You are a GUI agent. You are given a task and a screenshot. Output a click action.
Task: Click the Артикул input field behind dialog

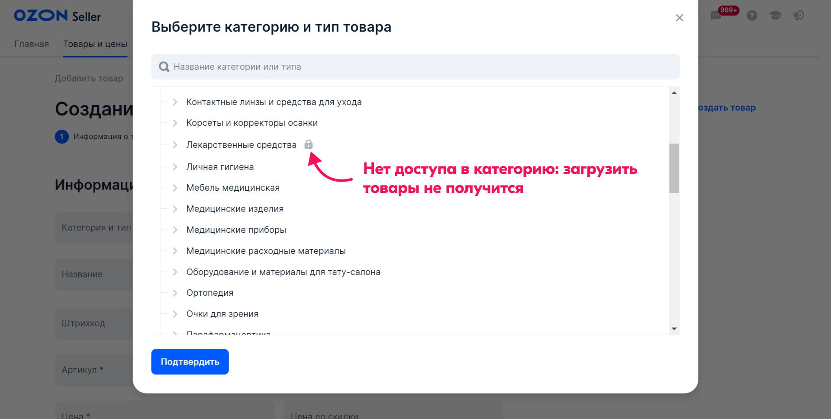click(x=93, y=370)
